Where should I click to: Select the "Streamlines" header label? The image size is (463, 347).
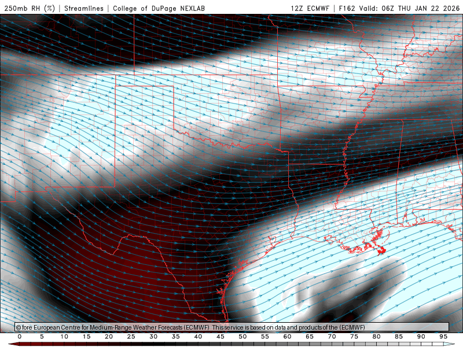(84, 8)
